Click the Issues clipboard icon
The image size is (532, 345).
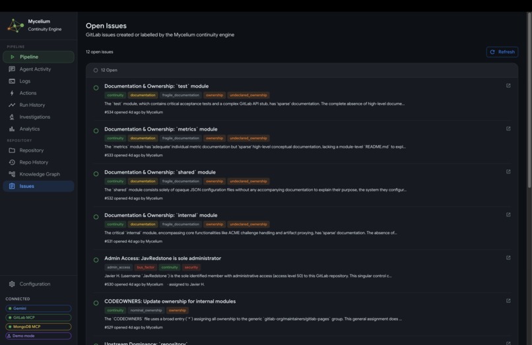point(12,186)
